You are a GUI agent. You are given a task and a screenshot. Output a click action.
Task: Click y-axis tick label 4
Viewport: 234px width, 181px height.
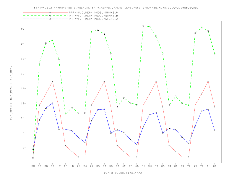point(23,163)
